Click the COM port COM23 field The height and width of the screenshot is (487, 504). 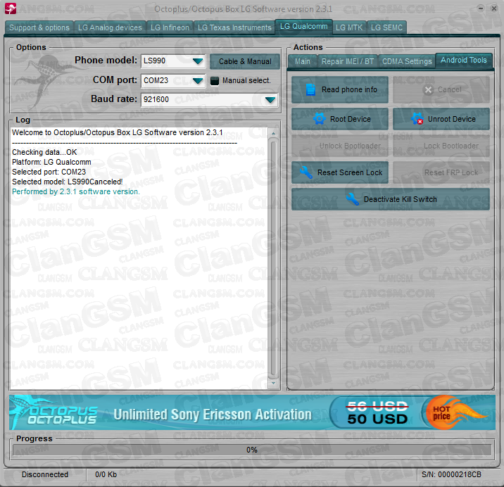tap(174, 80)
